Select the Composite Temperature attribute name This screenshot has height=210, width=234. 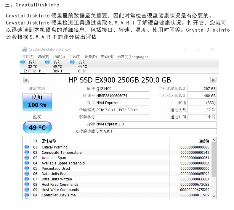(62, 152)
